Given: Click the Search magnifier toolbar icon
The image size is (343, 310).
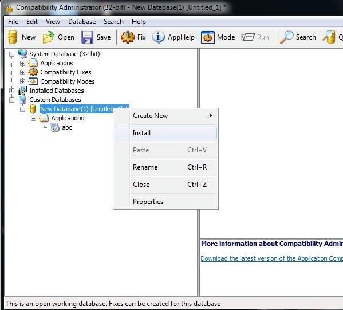Looking at the screenshot, I should click(287, 37).
